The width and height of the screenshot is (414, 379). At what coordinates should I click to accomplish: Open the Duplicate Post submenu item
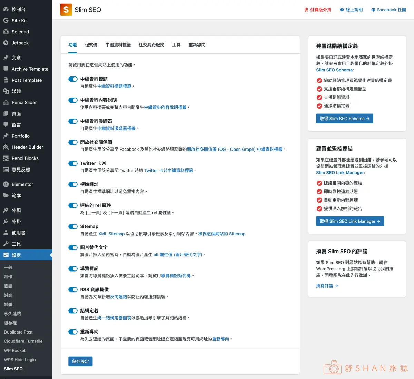[18, 332]
